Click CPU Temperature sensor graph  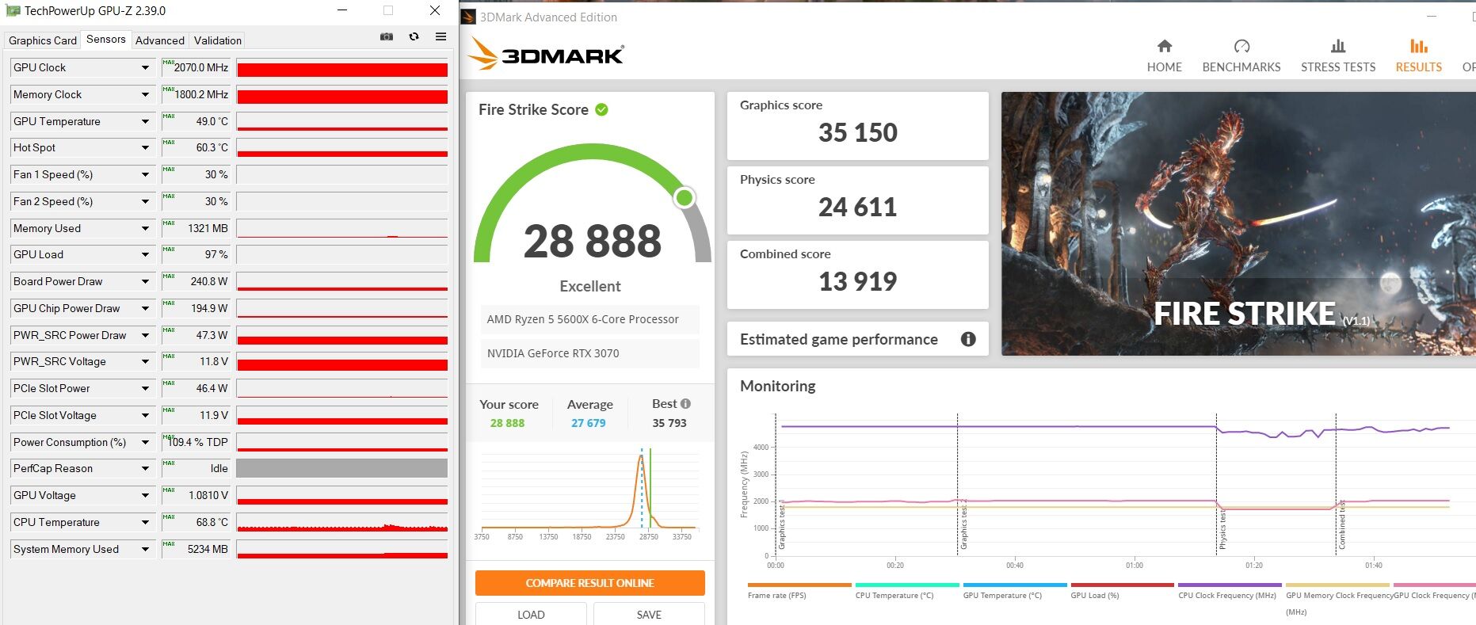pyautogui.click(x=342, y=523)
